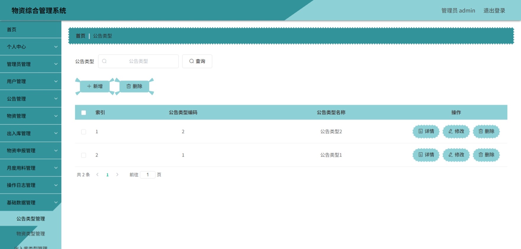The image size is (521, 249).
Task: Go to previous page arrow in pagination
Action: (98, 175)
